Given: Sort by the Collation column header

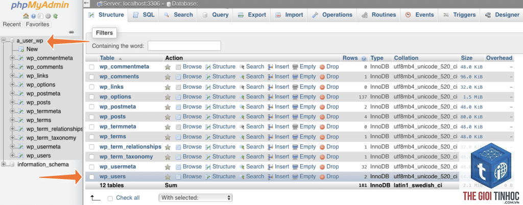Looking at the screenshot, I should (x=406, y=58).
